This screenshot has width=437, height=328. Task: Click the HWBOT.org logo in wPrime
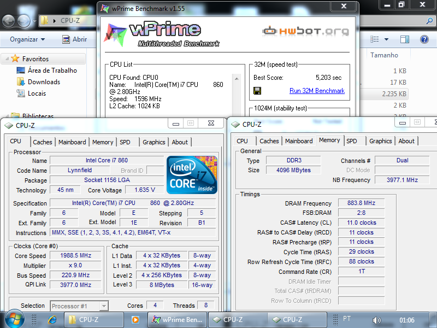click(x=306, y=31)
